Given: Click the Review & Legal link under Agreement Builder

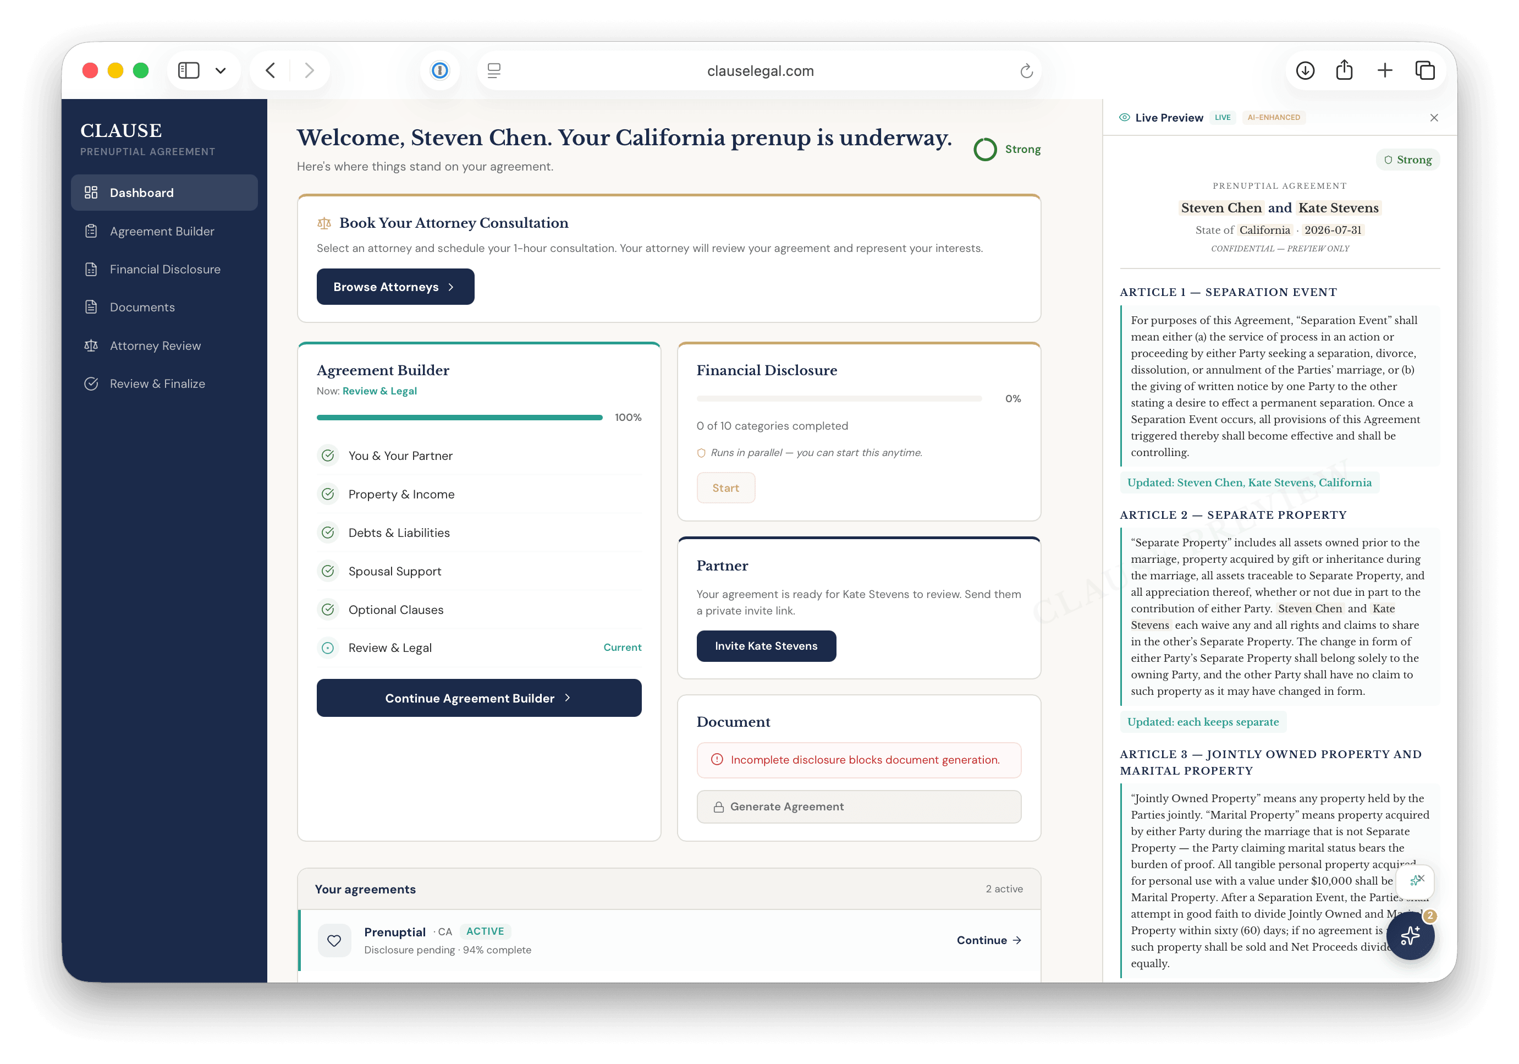Looking at the screenshot, I should [x=379, y=391].
